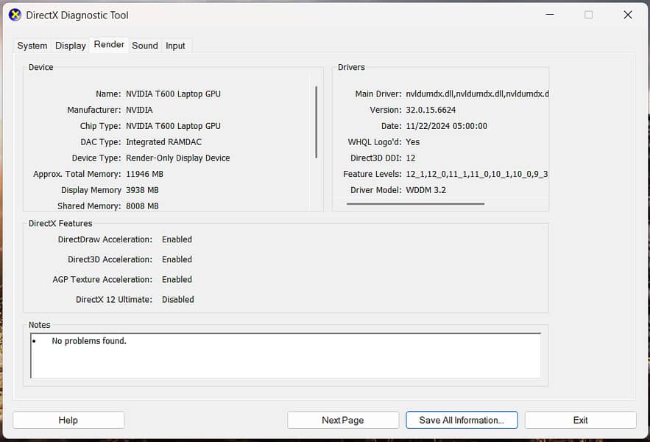Click the Feature Levels value list
Image resolution: width=650 pixels, height=442 pixels.
477,174
